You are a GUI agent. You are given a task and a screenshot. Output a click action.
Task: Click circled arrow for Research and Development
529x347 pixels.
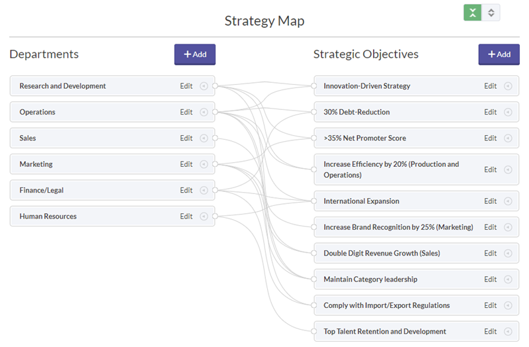pyautogui.click(x=204, y=86)
